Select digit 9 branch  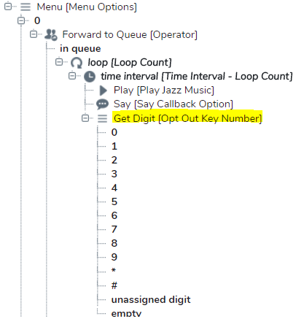pos(114,257)
